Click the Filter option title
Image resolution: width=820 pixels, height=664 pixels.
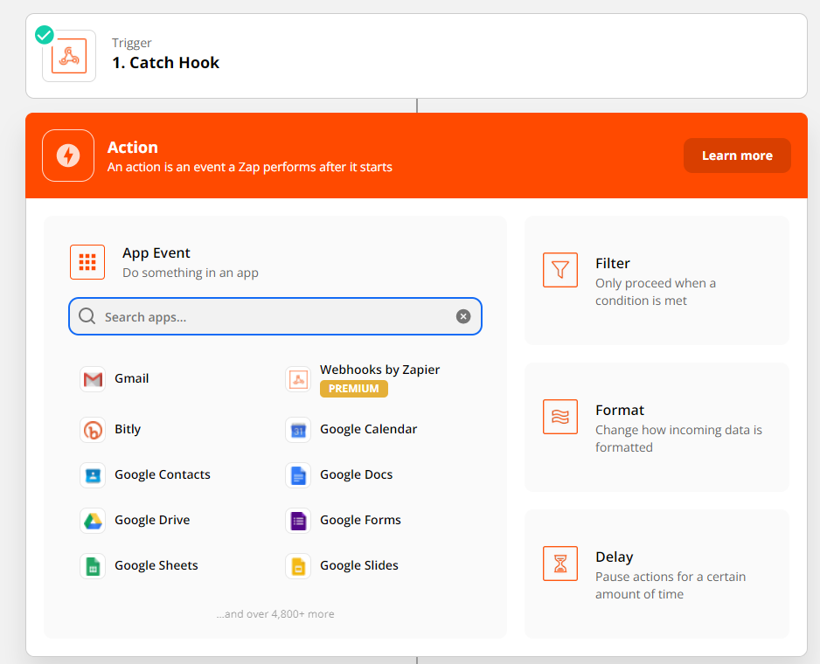(x=613, y=263)
